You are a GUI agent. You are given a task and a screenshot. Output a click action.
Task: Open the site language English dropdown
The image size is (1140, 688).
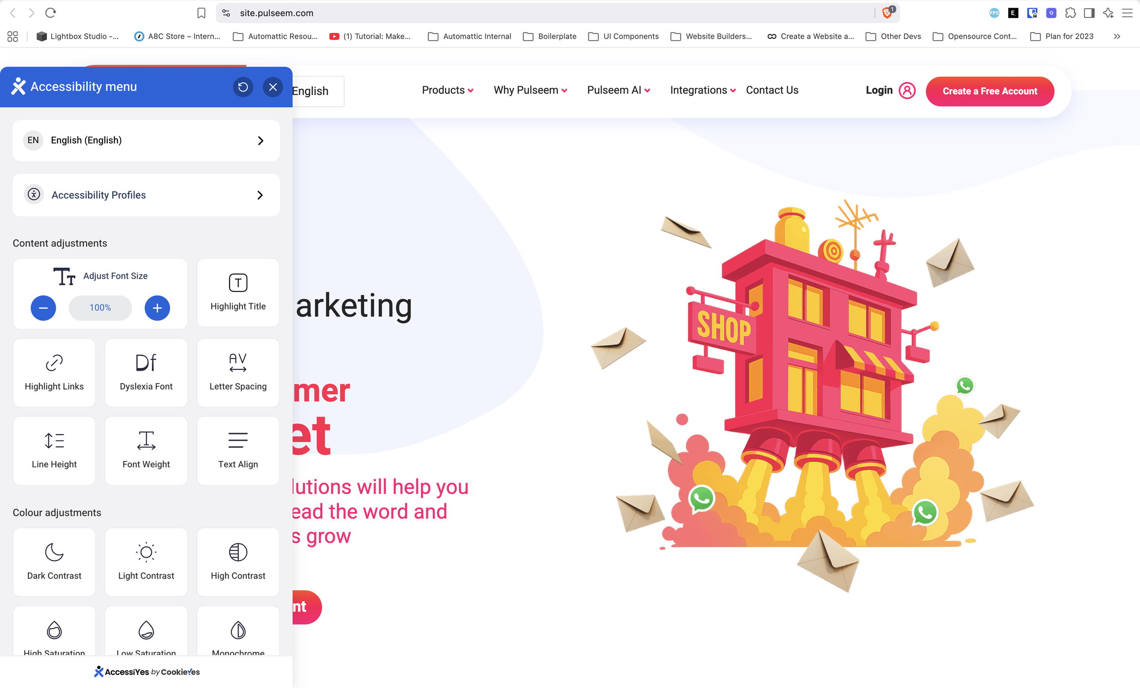click(318, 91)
